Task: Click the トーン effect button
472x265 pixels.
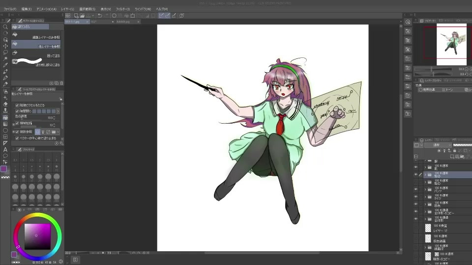Action: 447,90
